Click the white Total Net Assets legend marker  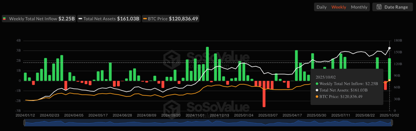(80, 19)
